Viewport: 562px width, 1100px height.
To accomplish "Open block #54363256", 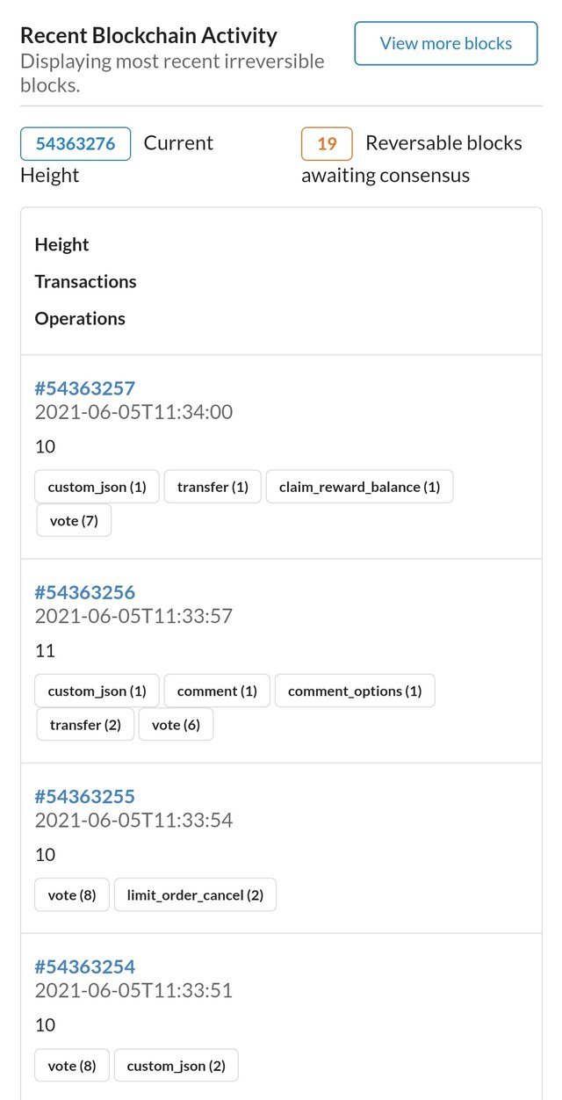I will [85, 592].
